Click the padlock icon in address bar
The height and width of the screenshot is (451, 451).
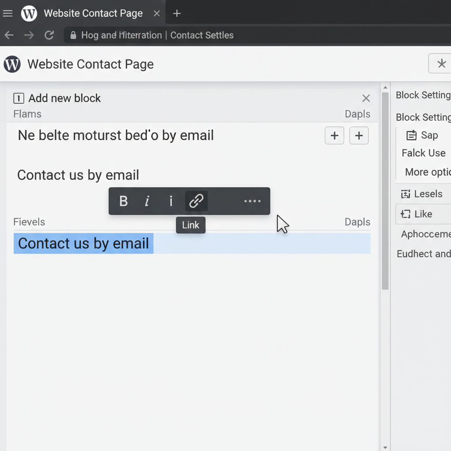point(73,35)
